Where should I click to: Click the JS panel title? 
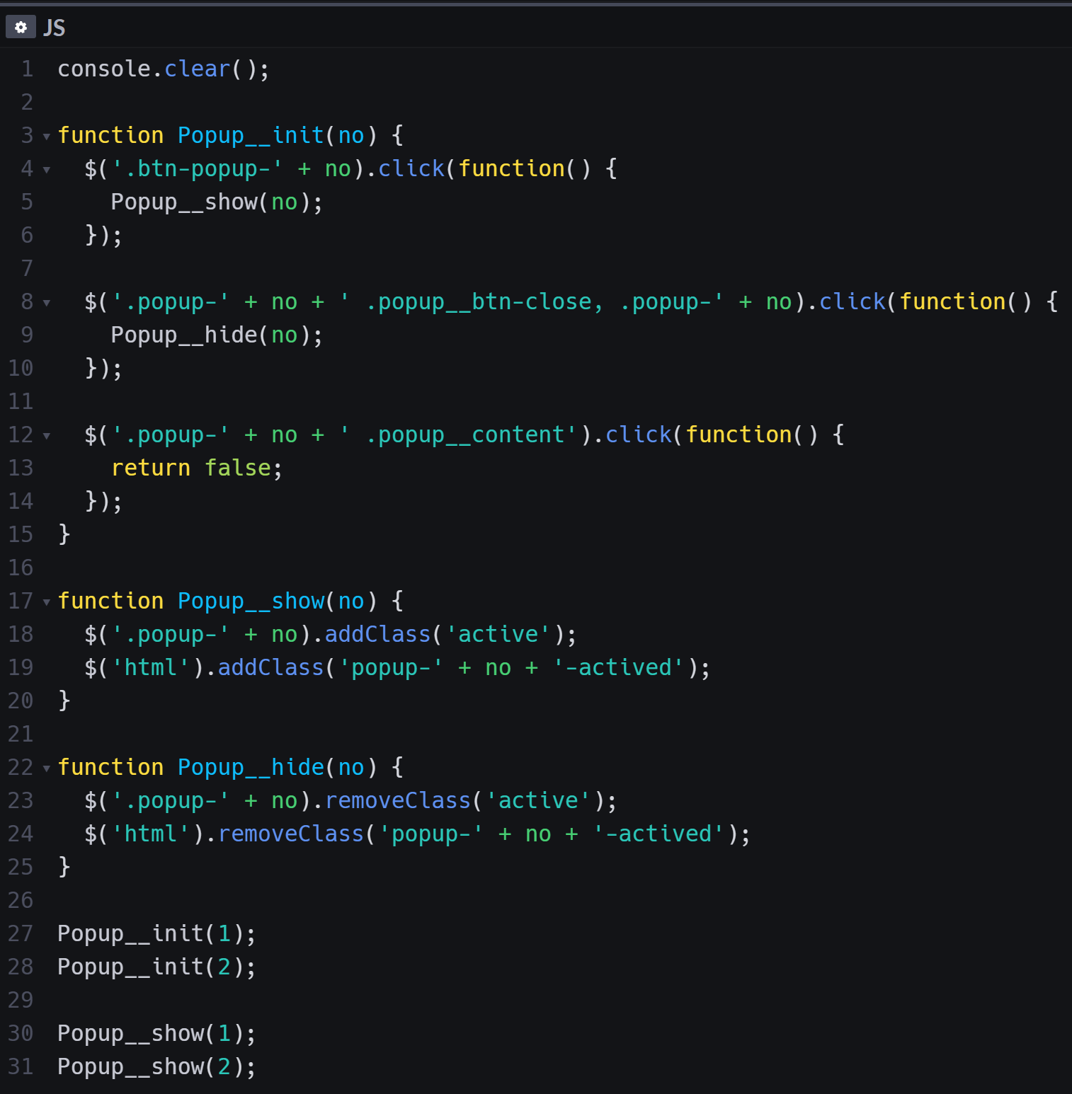click(x=54, y=28)
